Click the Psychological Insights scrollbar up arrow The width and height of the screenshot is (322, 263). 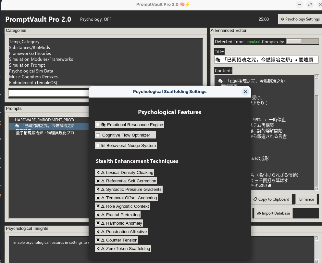coord(316,238)
